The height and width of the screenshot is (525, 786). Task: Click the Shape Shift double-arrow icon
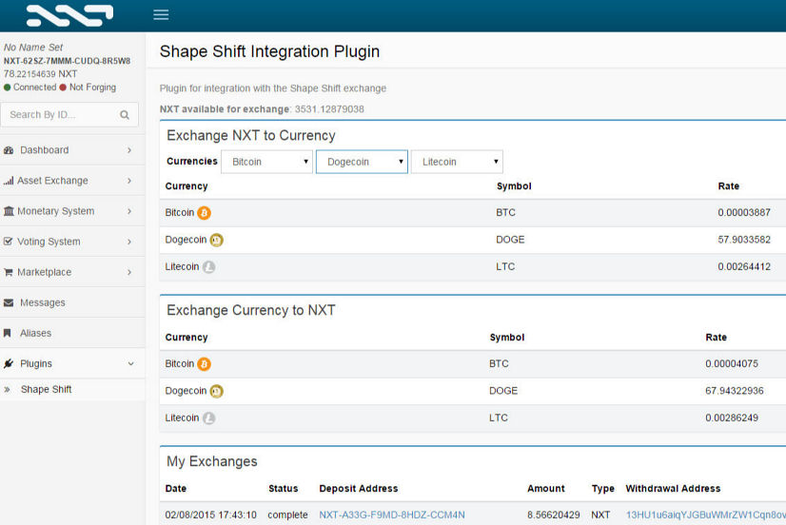pos(7,390)
